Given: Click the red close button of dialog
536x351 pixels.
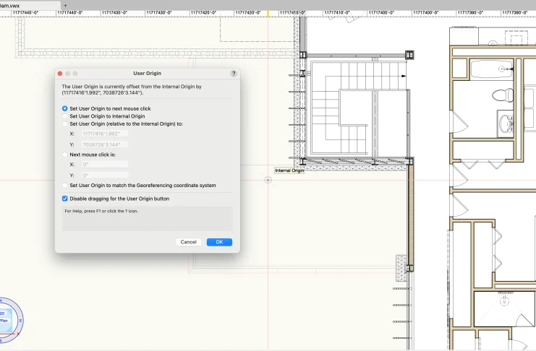Looking at the screenshot, I should pyautogui.click(x=60, y=74).
